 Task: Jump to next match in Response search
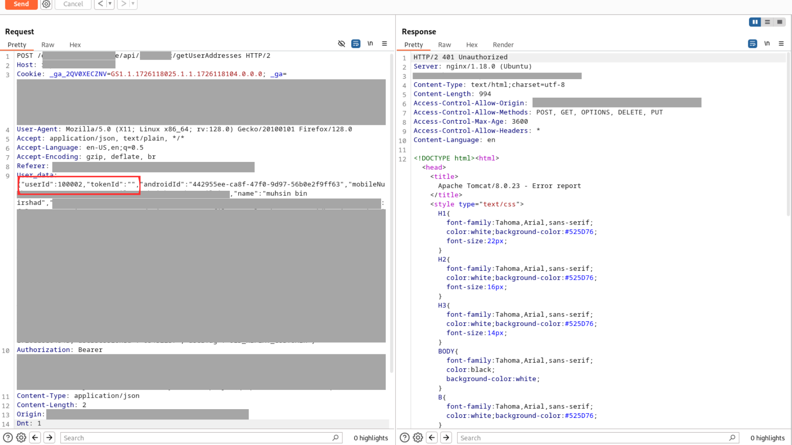446,438
